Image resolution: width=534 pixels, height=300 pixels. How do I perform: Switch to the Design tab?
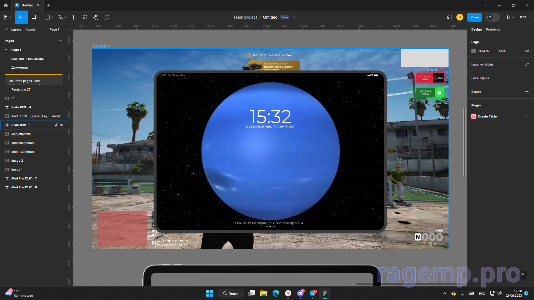[476, 29]
